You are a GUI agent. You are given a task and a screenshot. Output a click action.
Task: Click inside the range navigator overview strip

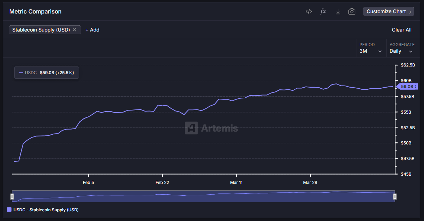click(x=203, y=197)
